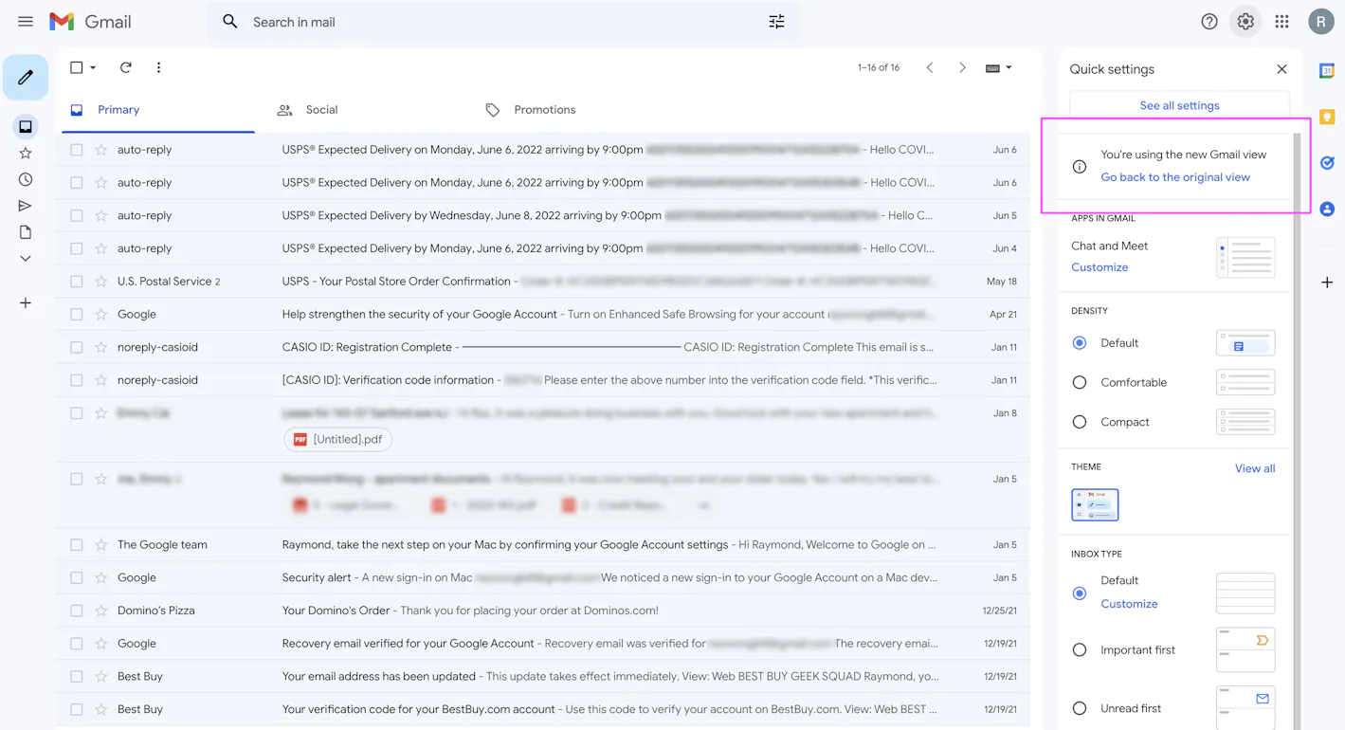The height and width of the screenshot is (730, 1345).
Task: Open the select-all checkbox dropdown arrow
Action: tap(93, 68)
